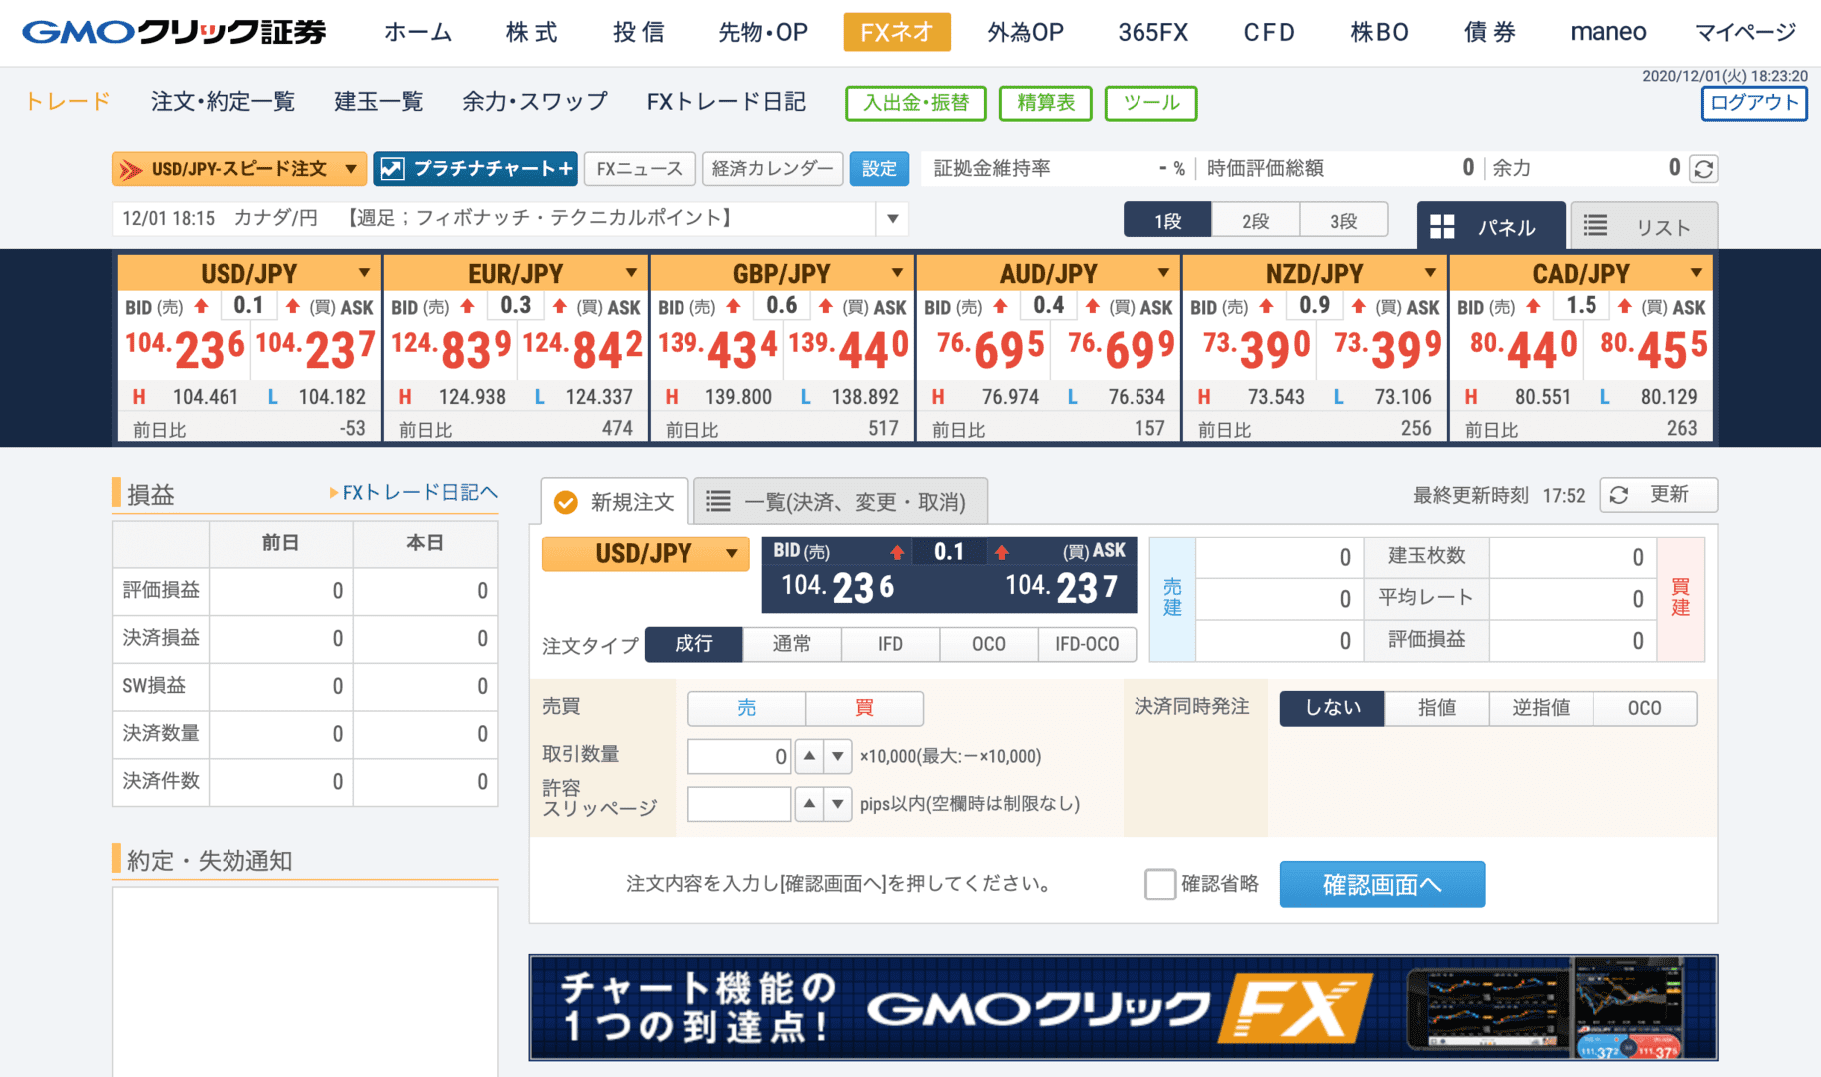
Task: Select IFD-OCO order type
Action: point(1087,644)
